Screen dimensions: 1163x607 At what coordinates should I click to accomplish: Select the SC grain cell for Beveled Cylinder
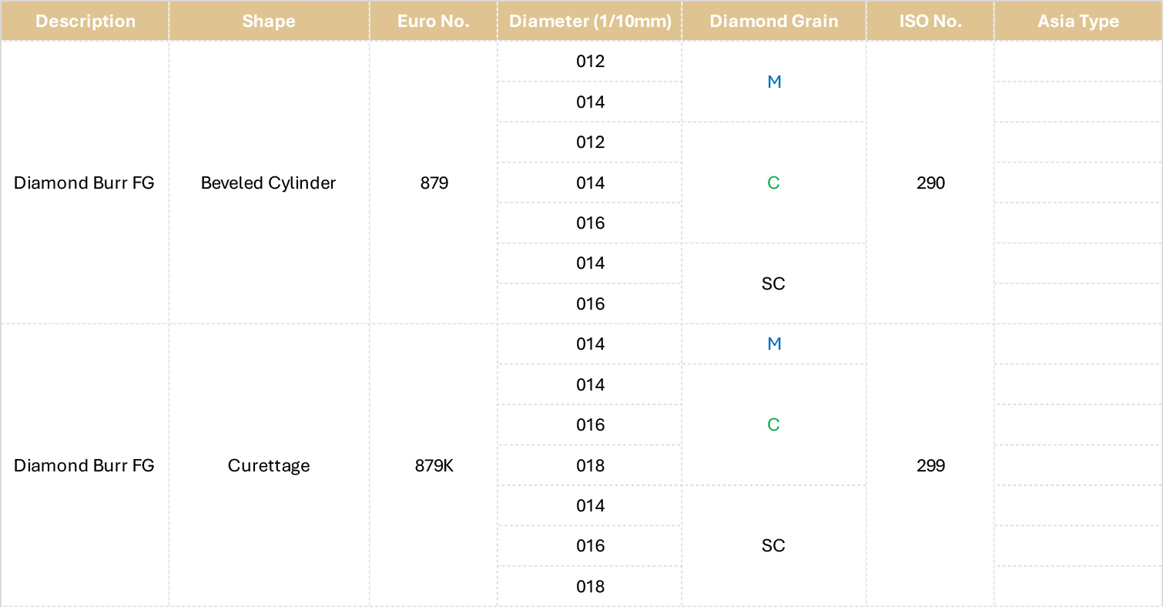(774, 283)
